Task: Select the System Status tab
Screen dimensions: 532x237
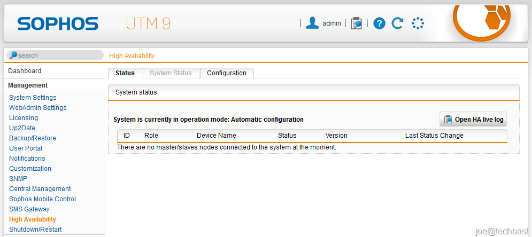Action: (171, 73)
